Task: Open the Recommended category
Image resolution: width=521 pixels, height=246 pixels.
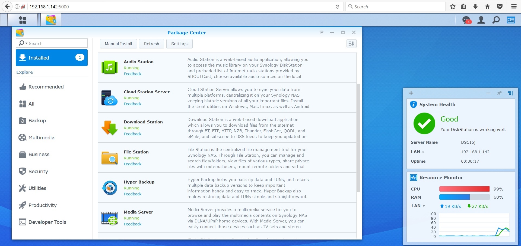Action: 52,87
